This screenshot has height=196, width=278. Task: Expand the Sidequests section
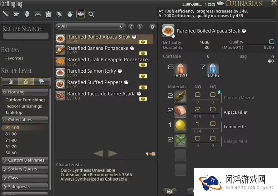point(25,187)
